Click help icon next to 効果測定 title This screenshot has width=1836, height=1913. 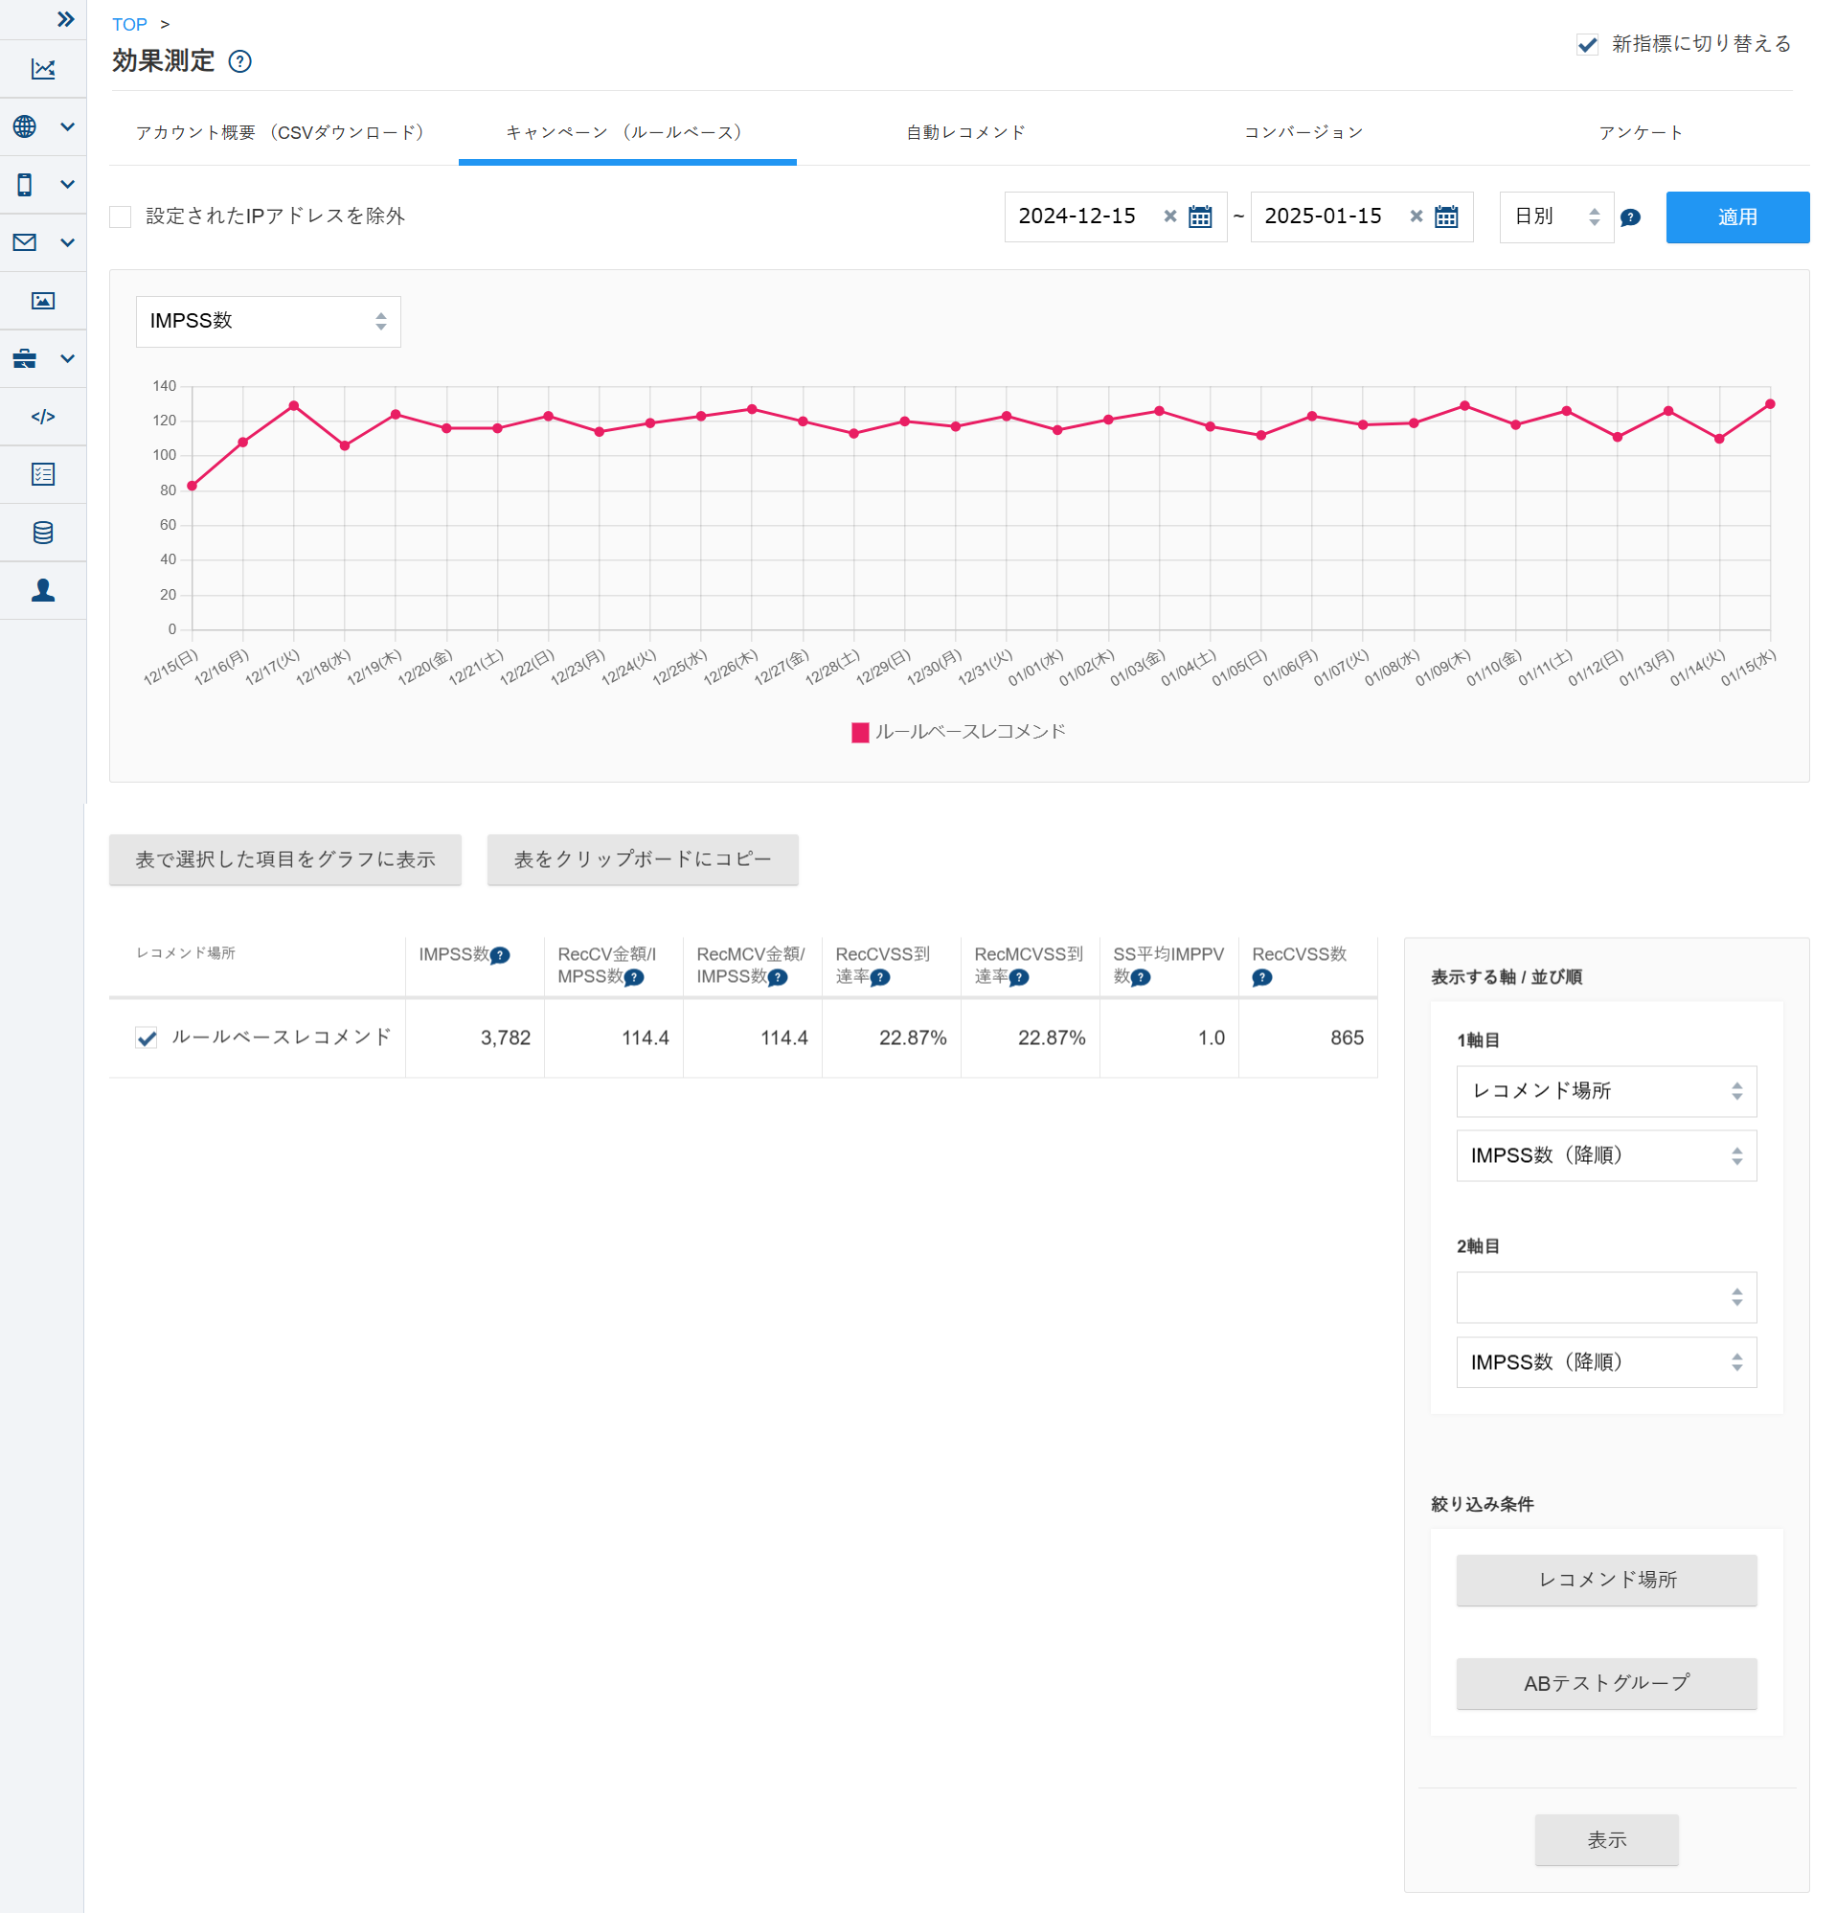pos(239,61)
